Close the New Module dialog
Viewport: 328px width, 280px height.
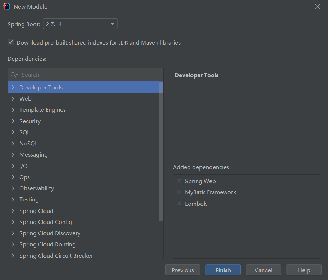click(x=318, y=6)
